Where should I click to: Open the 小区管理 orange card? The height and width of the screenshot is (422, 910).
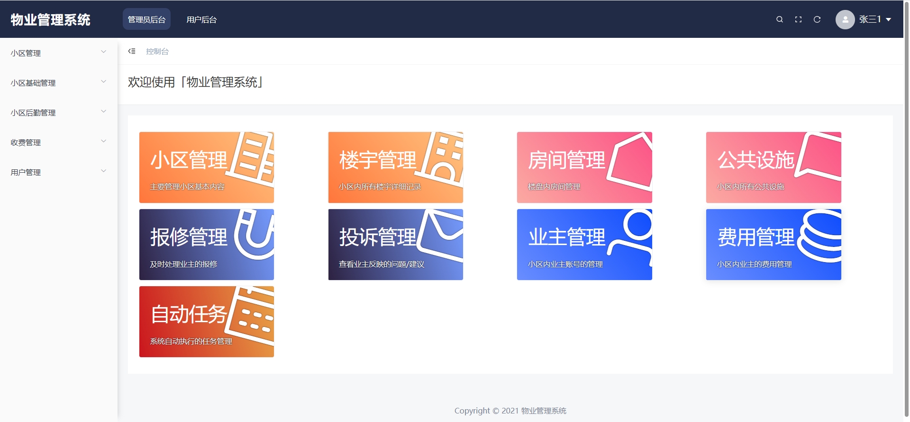click(207, 167)
